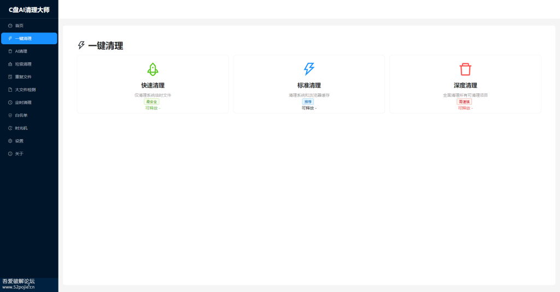Click the 白名单 shield icon in the sidebar
This screenshot has width=560, height=292.
[x=10, y=115]
